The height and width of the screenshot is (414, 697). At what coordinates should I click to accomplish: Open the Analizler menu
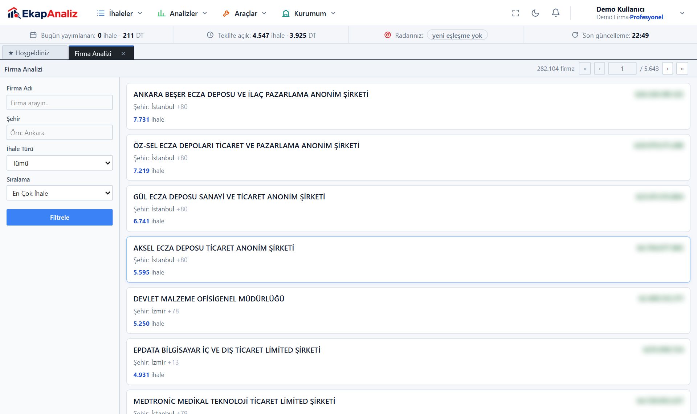pyautogui.click(x=183, y=13)
